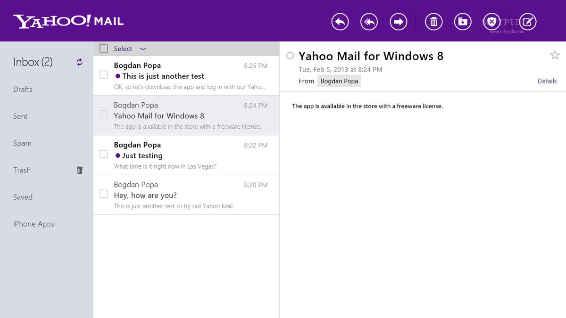Click the Reply arrow icon
This screenshot has height=318, width=566.
pos(340,22)
